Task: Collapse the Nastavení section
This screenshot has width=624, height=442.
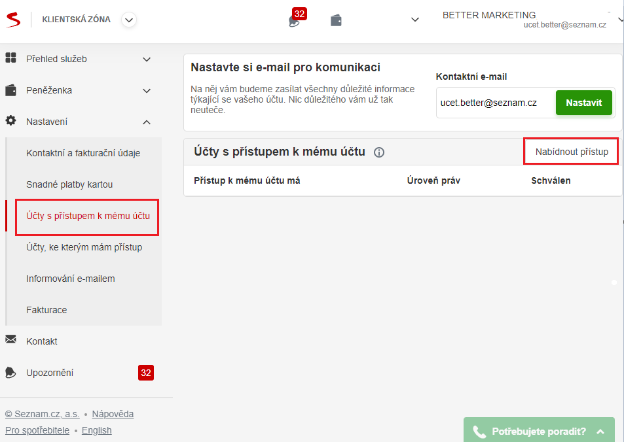Action: tap(147, 122)
